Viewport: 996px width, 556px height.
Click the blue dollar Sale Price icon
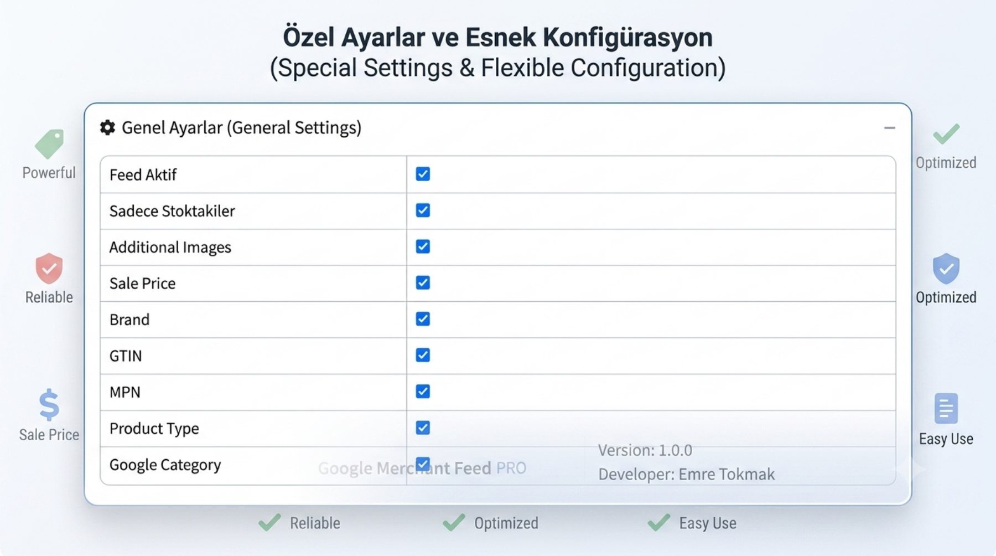coord(49,405)
